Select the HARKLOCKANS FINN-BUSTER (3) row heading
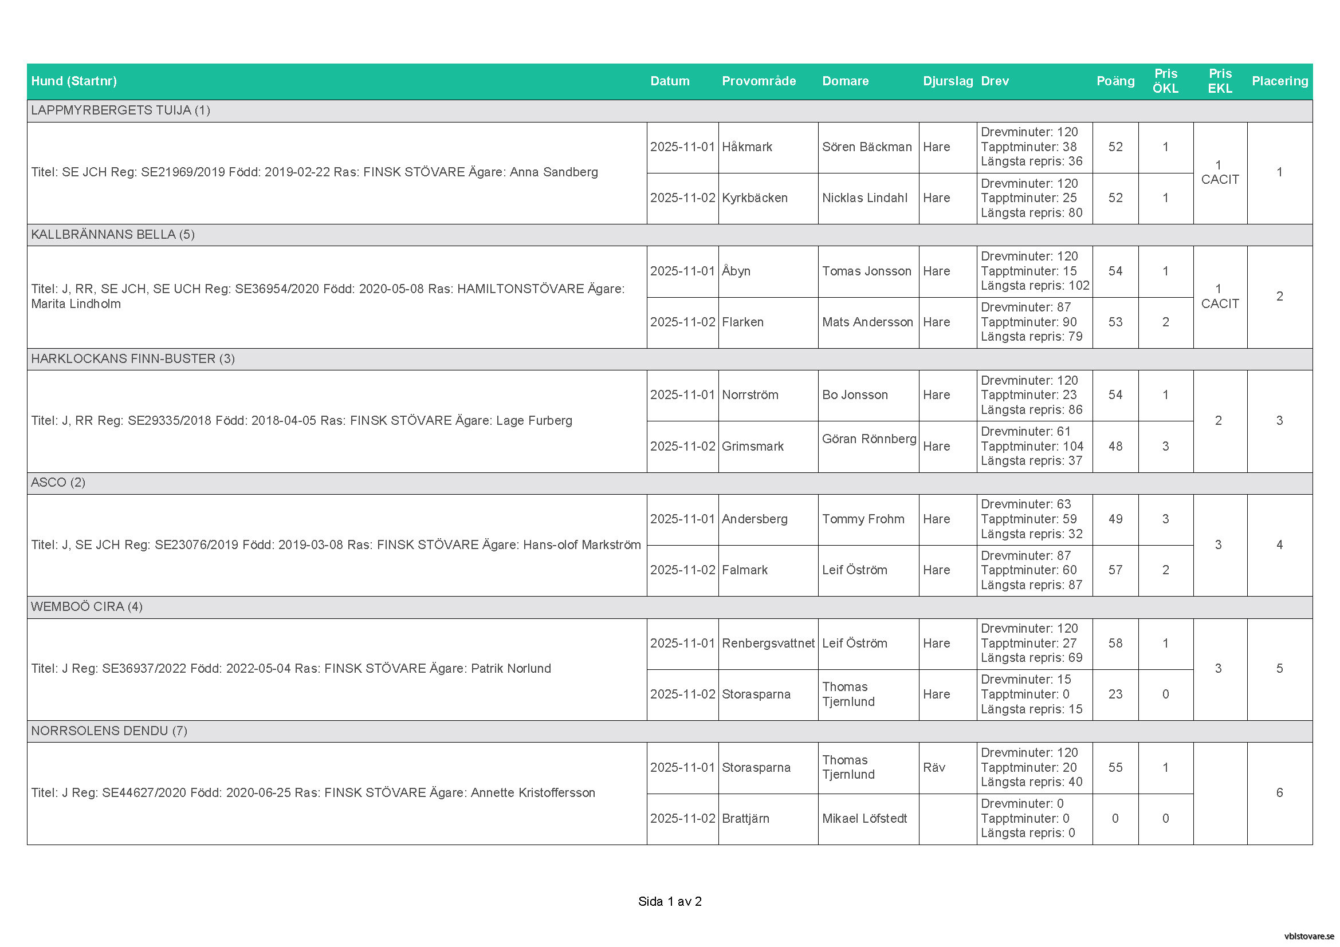1340x947 pixels. coord(132,358)
